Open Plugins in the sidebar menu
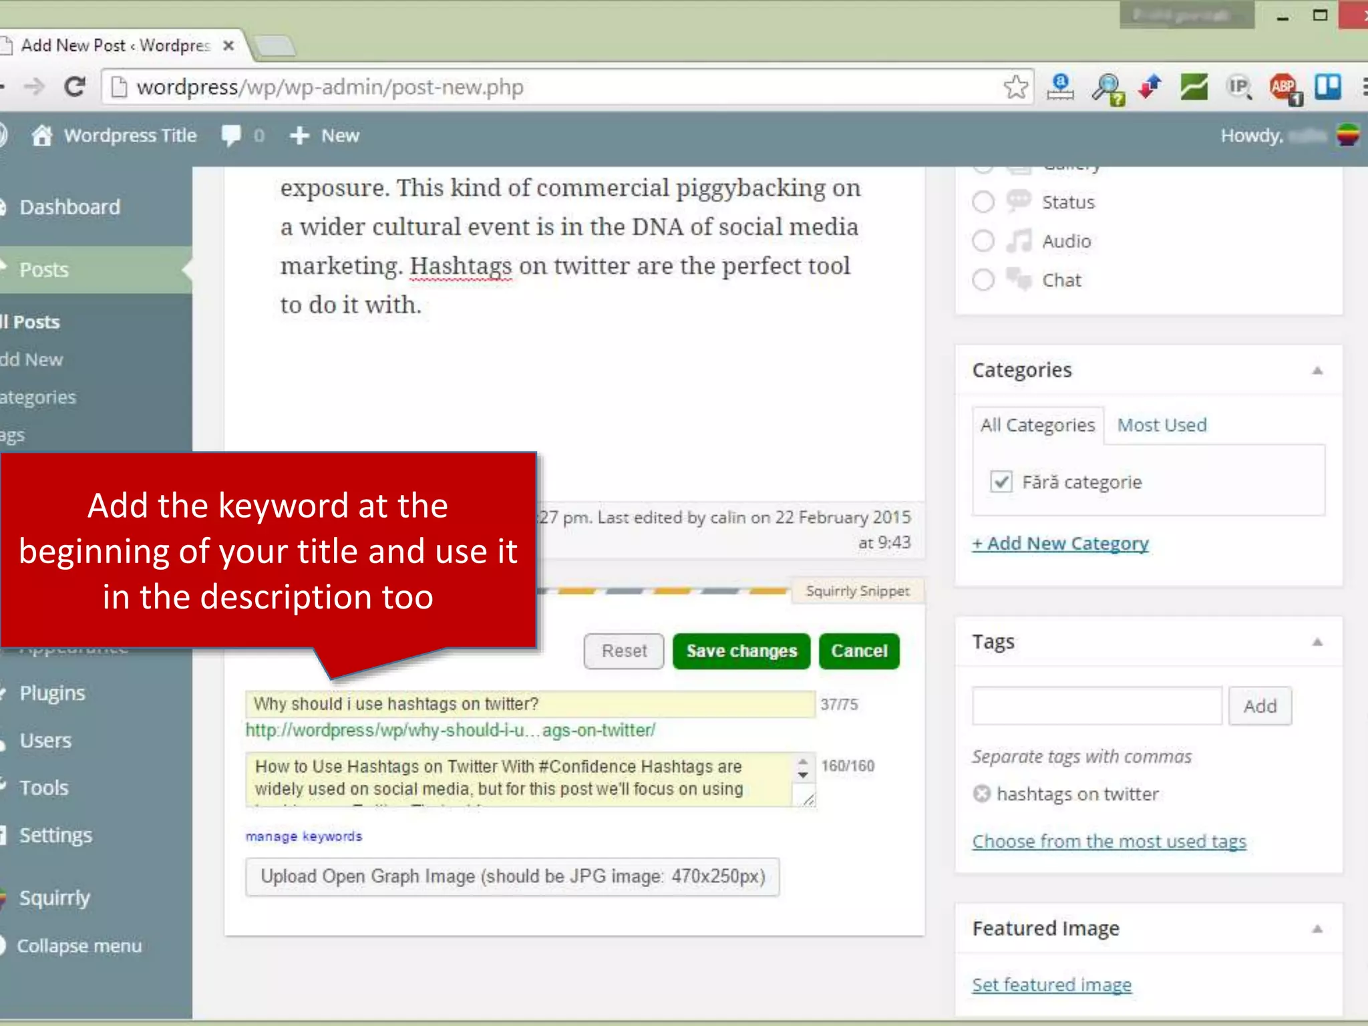1368x1026 pixels. coord(52,693)
